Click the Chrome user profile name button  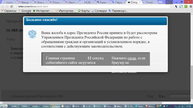[x=169, y=2]
